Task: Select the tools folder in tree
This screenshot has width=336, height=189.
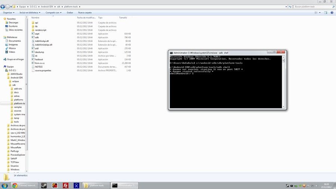Action: [16, 122]
